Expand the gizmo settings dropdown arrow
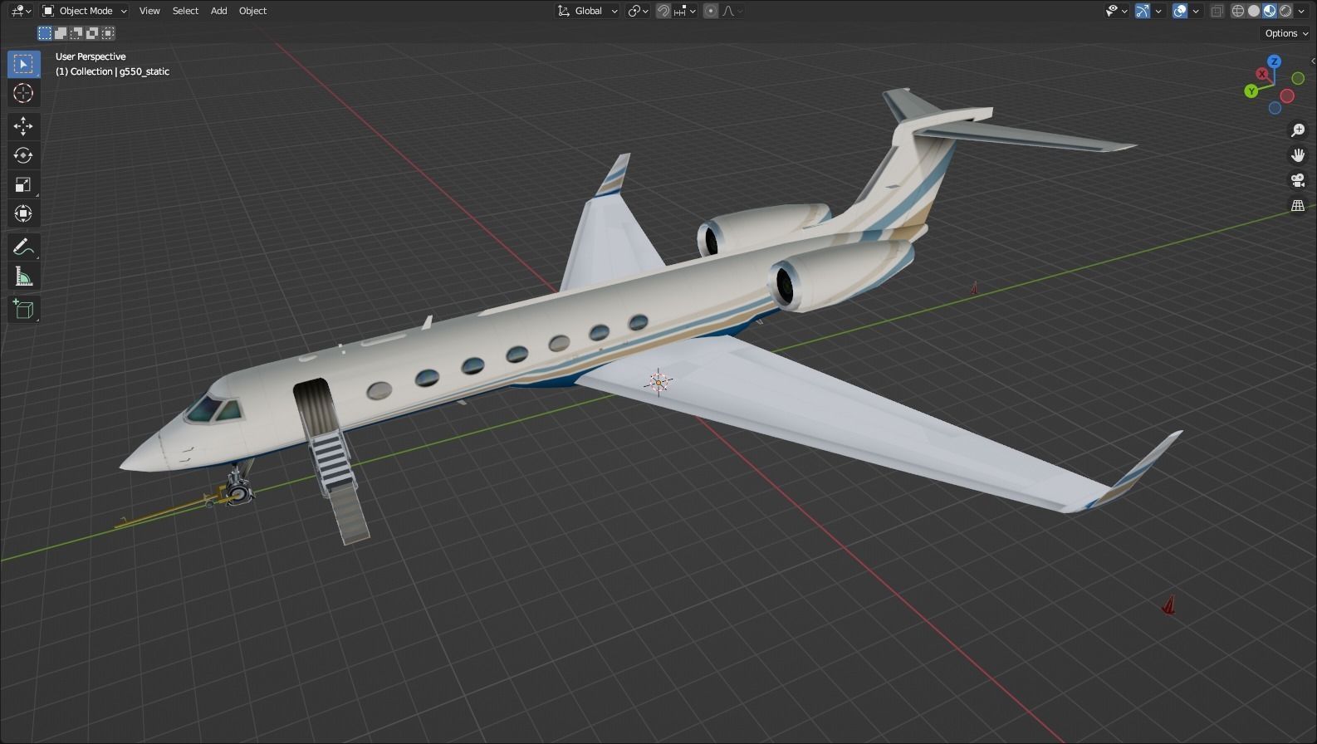Screen dimensions: 1317x744 coord(1158,11)
